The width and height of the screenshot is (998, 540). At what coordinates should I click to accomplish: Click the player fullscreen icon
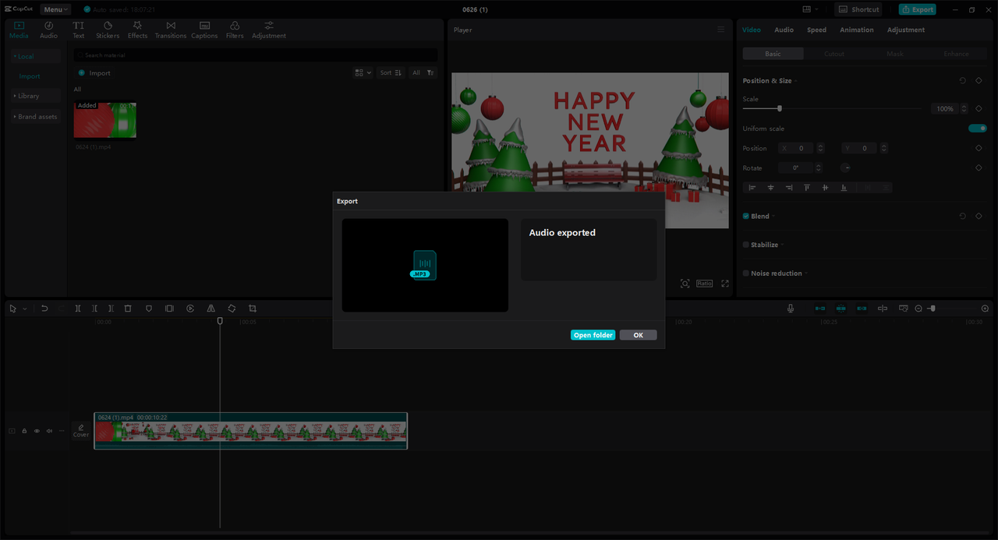(x=725, y=284)
